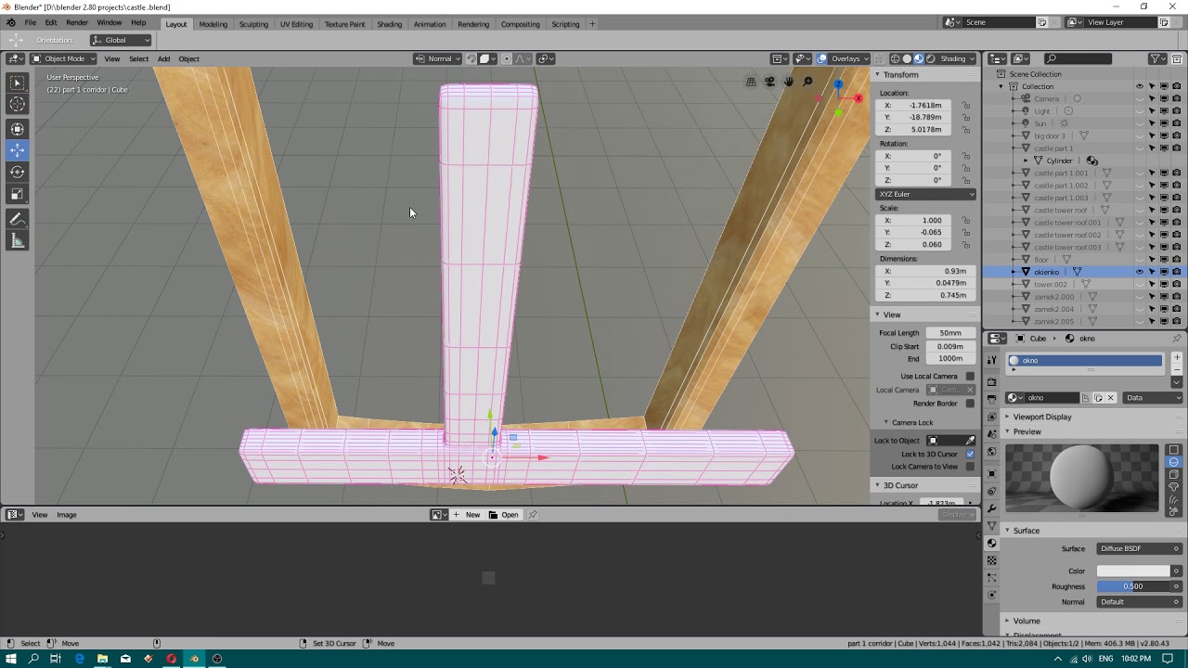The height and width of the screenshot is (668, 1188).
Task: Open the Modifiers wrench properties tab
Action: [x=991, y=508]
